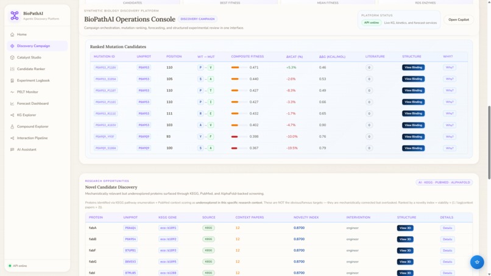The height and width of the screenshot is (276, 491).
Task: Click View 3D for fabG protein
Action: (x=405, y=262)
